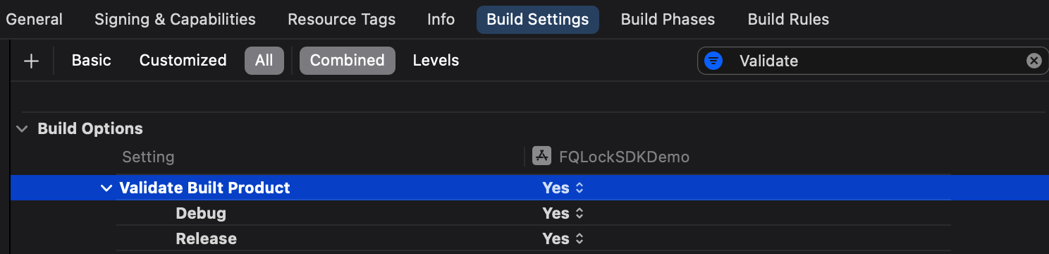Select the Combined view mode

(348, 61)
